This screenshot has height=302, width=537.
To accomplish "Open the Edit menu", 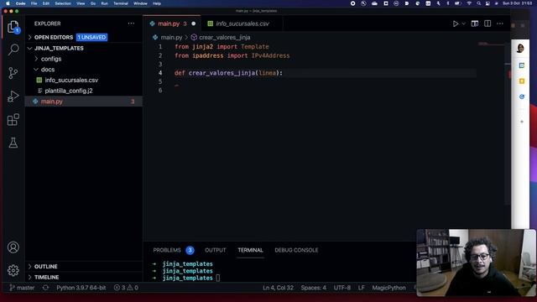I will 46,3.
